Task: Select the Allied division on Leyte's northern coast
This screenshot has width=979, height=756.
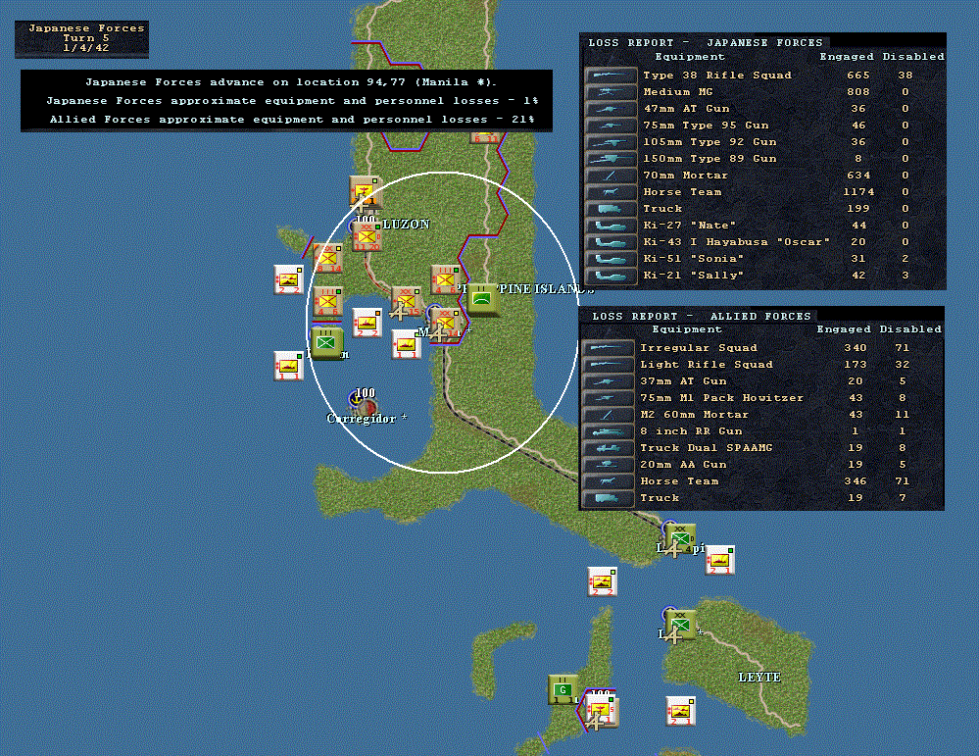Action: tap(680, 625)
